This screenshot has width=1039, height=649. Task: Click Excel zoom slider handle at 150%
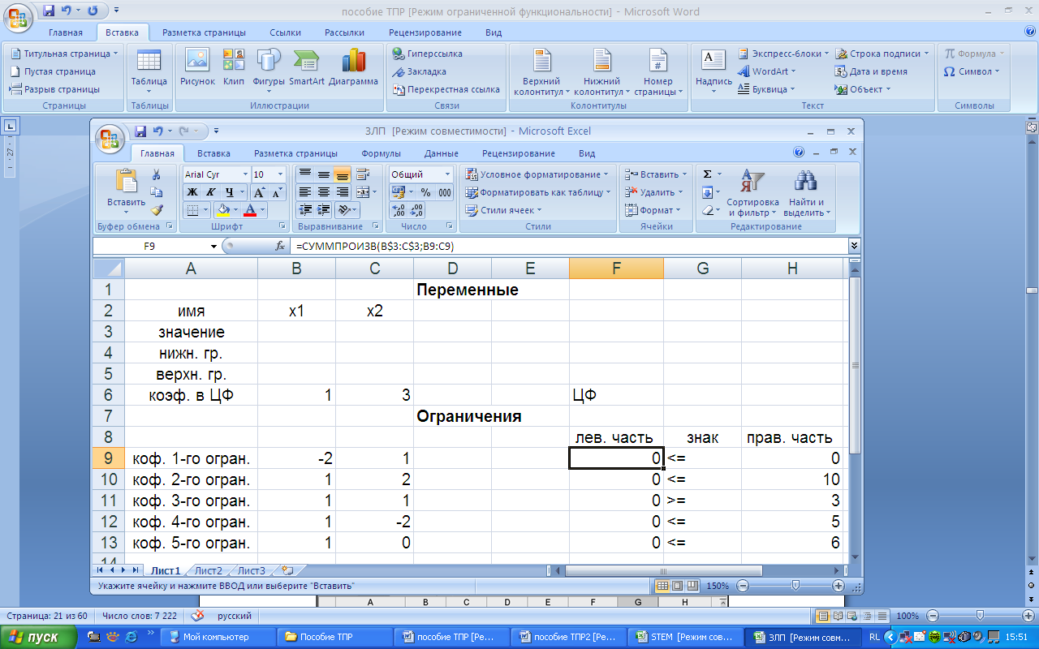pyautogui.click(x=795, y=585)
